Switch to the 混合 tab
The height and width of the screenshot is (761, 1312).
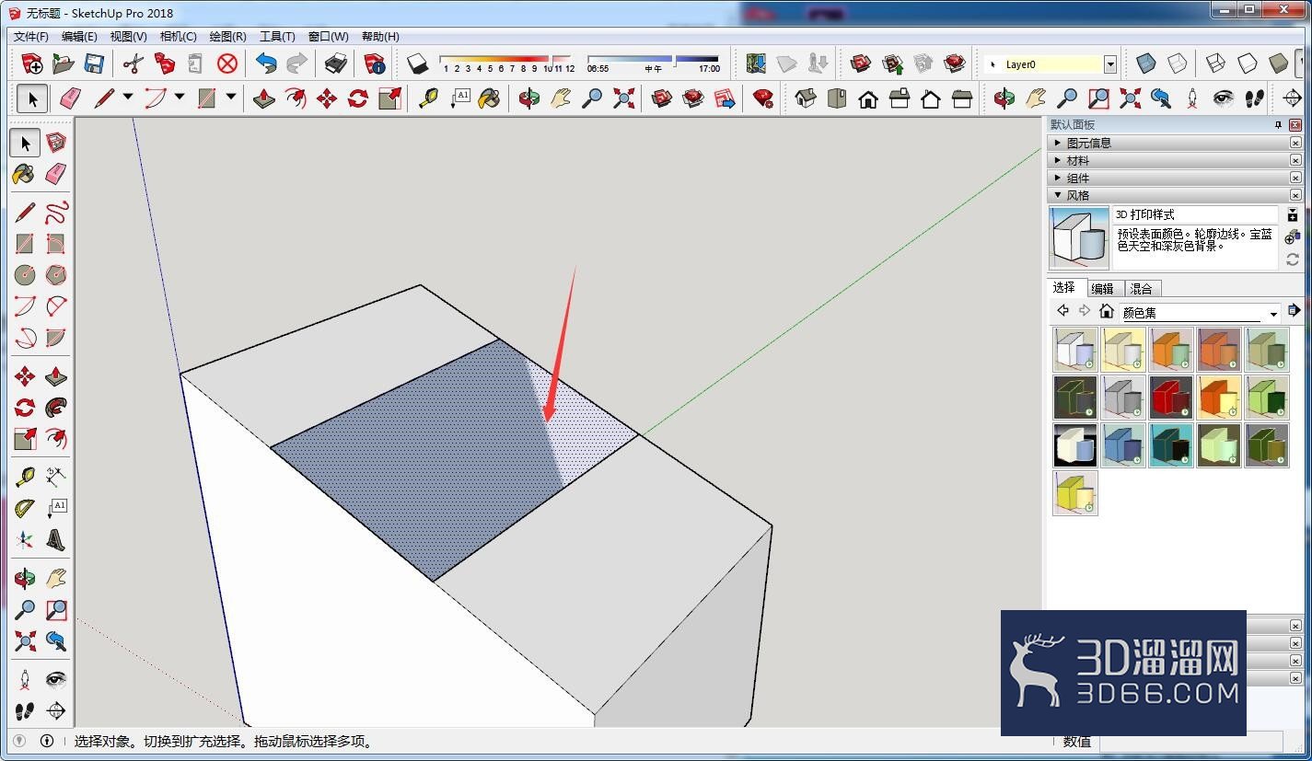coord(1141,288)
